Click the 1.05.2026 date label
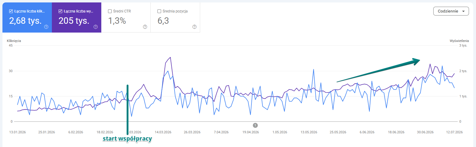Viewport: 476px width, 147px height. [279, 132]
